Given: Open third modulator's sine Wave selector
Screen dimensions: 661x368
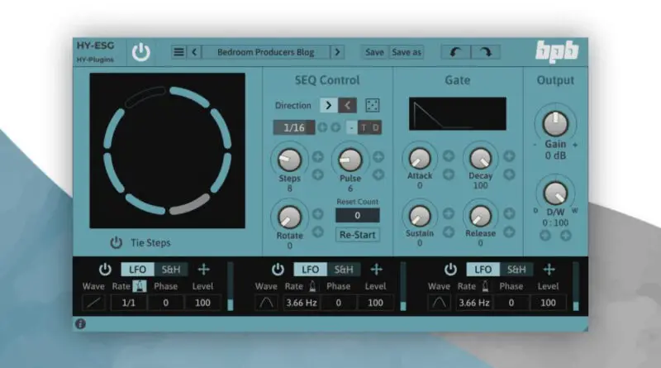Looking at the screenshot, I should tap(439, 303).
